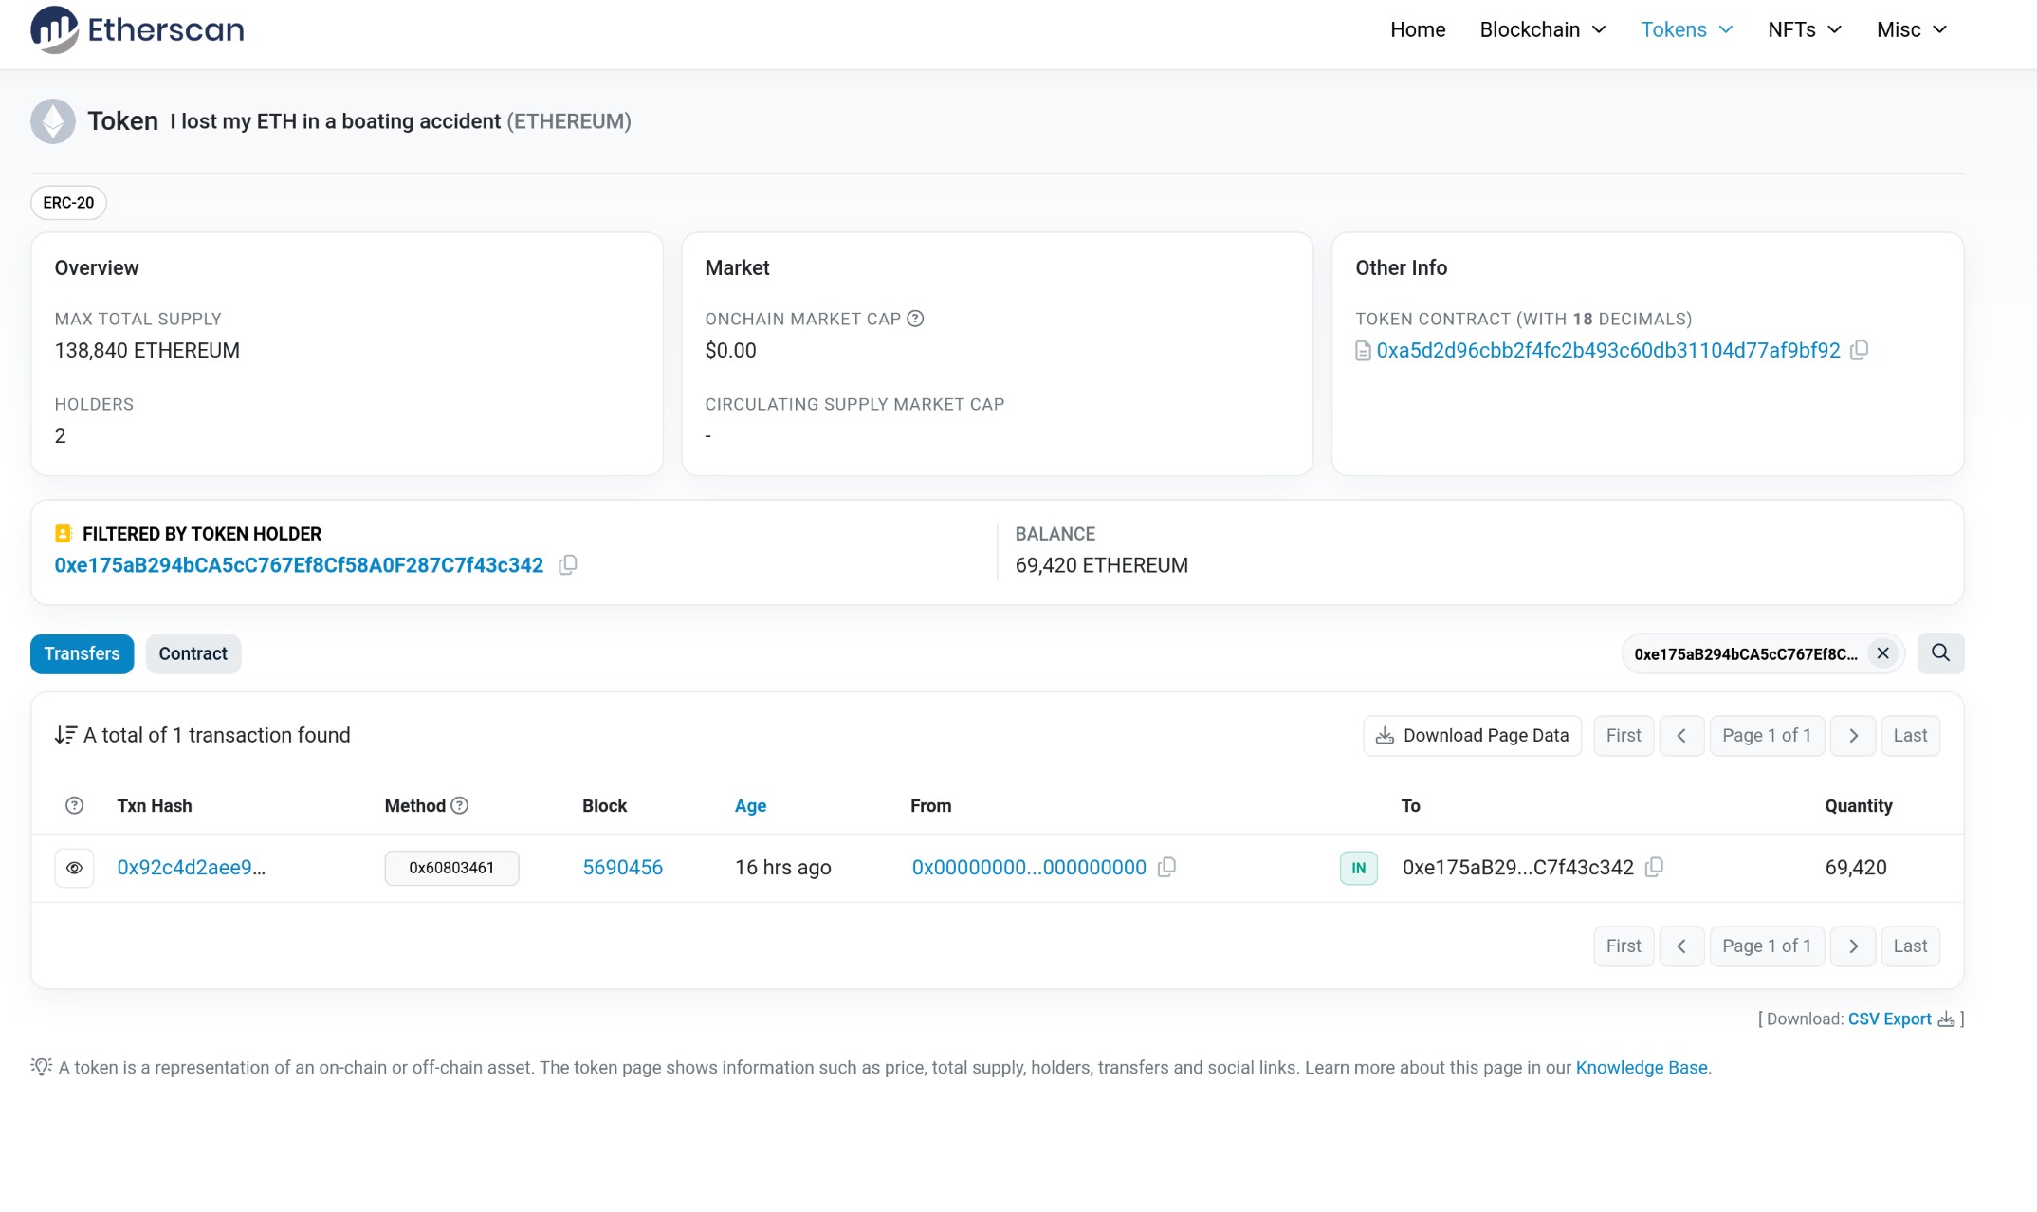Clear the address filter with X
This screenshot has height=1212, width=2037.
(1883, 653)
